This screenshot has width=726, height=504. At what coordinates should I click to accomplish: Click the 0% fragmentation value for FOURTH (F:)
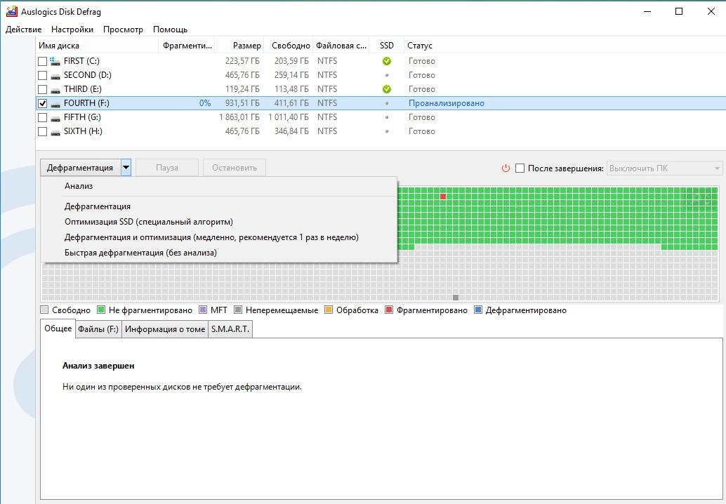[x=204, y=103]
